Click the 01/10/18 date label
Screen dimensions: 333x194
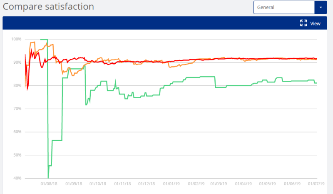coord(98,184)
